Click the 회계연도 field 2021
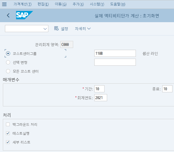The height and width of the screenshot is (152, 174). pos(101,98)
